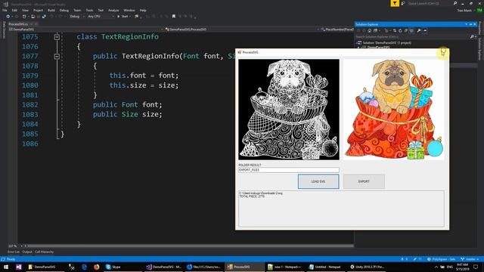Click the EXPORT button
The height and width of the screenshot is (272, 484).
[364, 181]
